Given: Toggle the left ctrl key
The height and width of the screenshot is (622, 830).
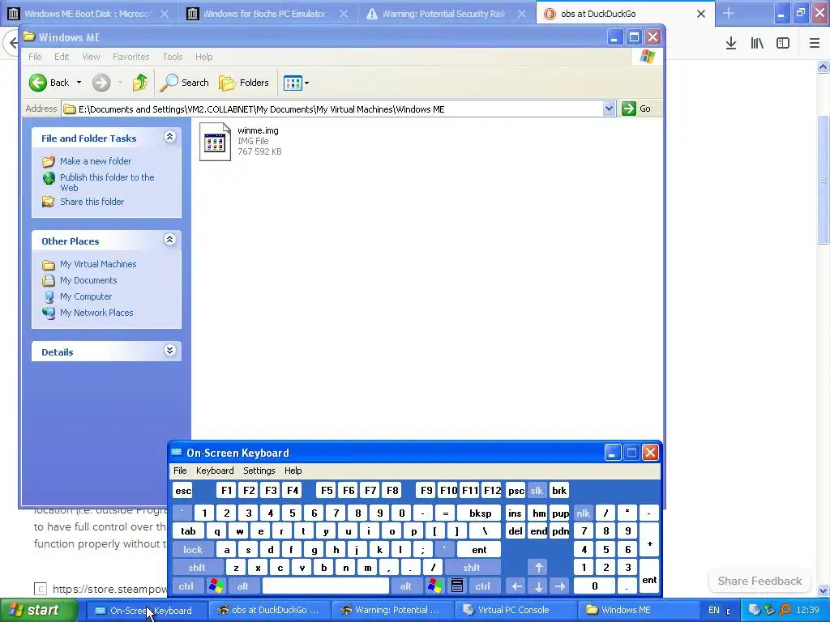Looking at the screenshot, I should click(x=186, y=586).
